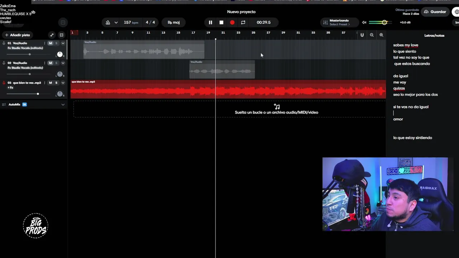459x258 pixels.
Task: Click lyric line 'sea lo mejor para los dos'
Action: (415, 95)
